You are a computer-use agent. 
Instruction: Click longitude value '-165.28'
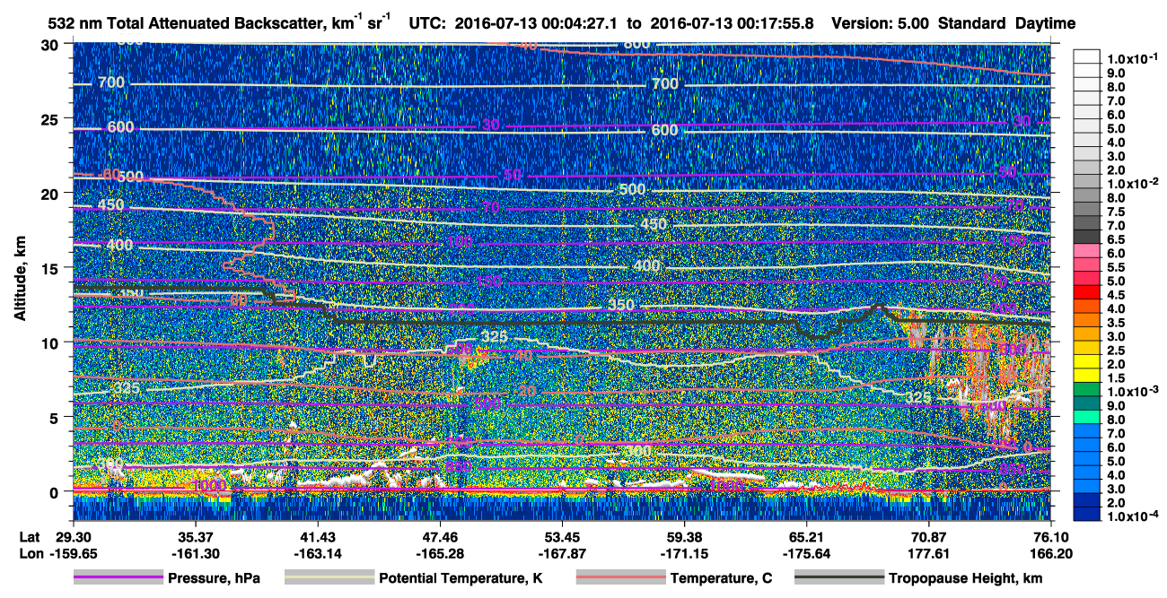440,553
